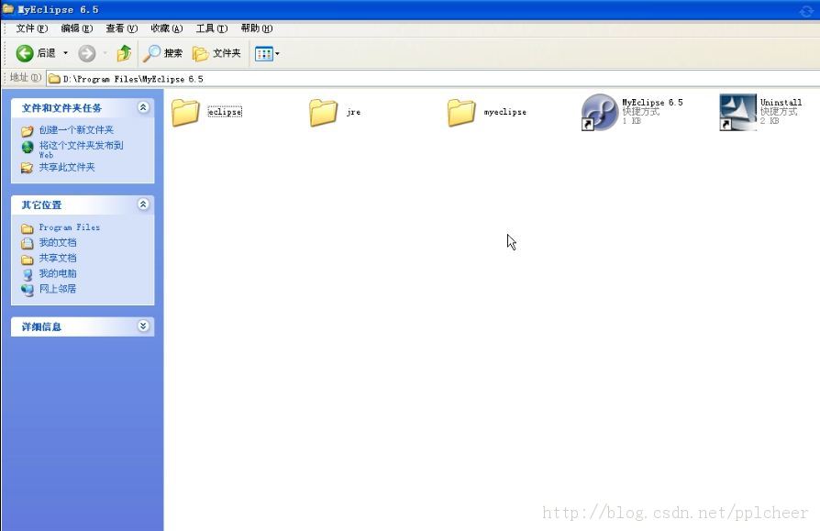Click the 我的文档 icon in sidebar
This screenshot has width=820, height=531.
point(28,243)
